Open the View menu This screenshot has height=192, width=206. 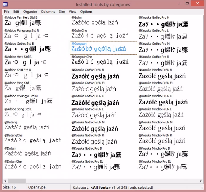click(x=72, y=12)
